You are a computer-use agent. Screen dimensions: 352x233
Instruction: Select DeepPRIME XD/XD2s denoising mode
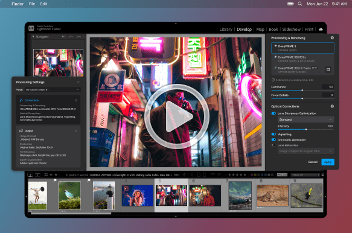(302, 59)
